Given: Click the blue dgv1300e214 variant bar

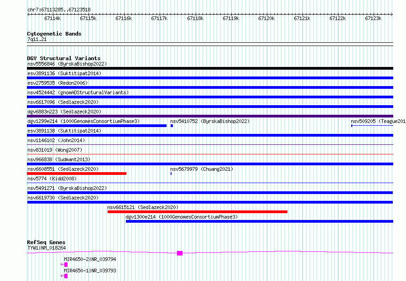Looking at the screenshot, I should coord(260,221).
